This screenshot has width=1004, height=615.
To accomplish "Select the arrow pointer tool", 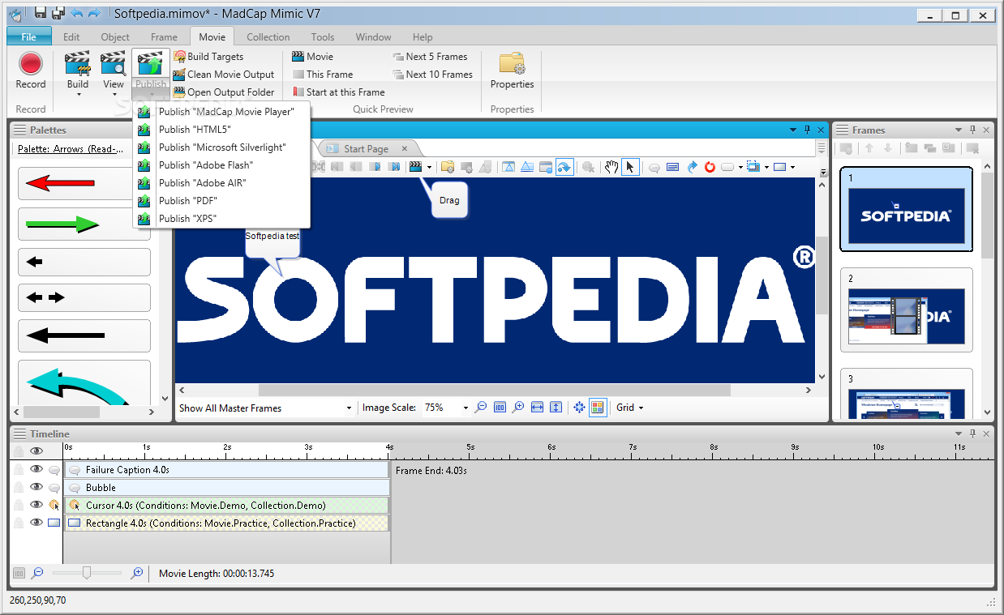I will click(629, 167).
